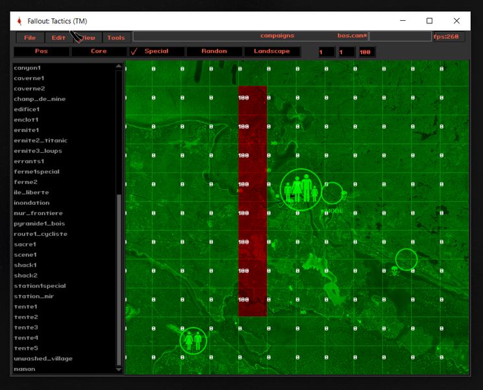Open the File menu
483x390 pixels.
30,38
